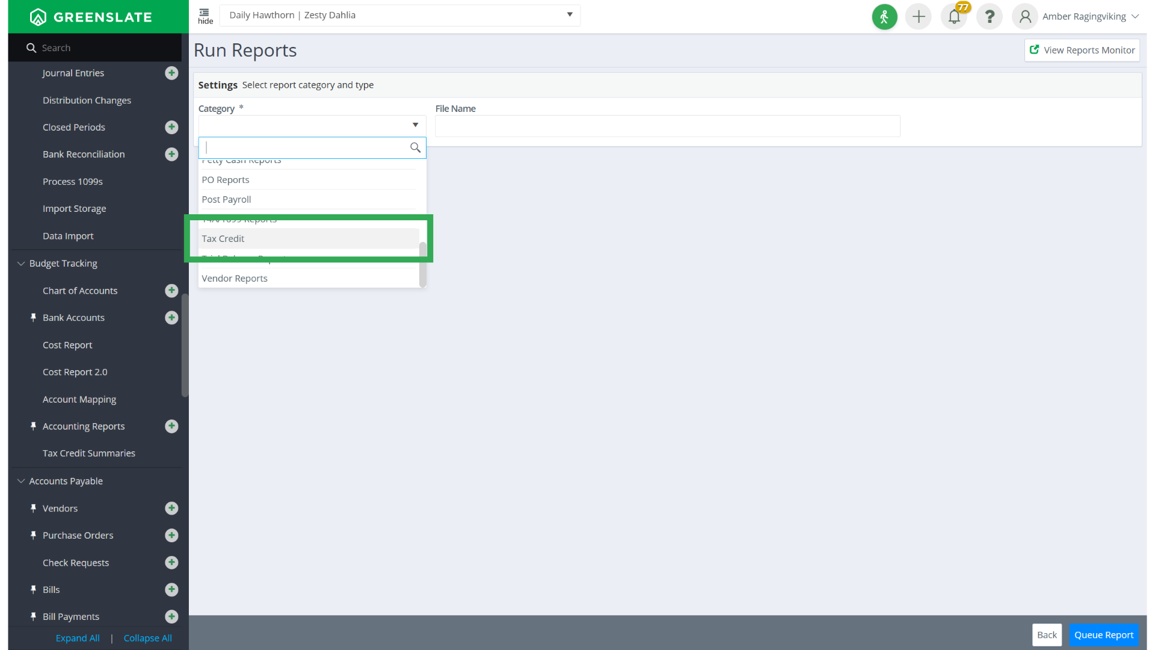Screen dimensions: 1155x650
Task: Click Expand All link
Action: [78, 639]
